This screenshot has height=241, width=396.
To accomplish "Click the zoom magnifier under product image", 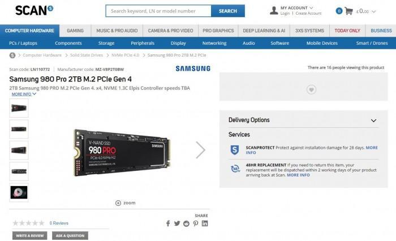I will [118, 203].
